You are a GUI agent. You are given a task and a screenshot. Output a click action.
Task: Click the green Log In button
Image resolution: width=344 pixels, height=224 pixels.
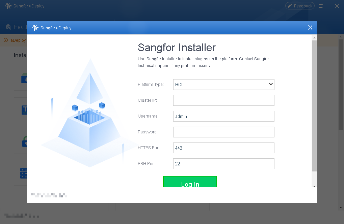coord(190,182)
